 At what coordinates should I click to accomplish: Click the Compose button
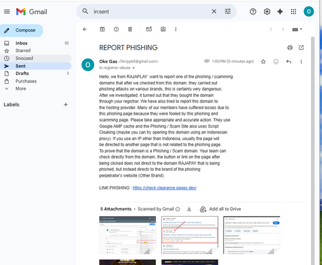21,30
